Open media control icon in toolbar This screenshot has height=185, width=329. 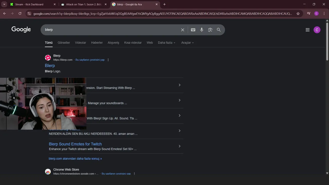tap(309, 13)
